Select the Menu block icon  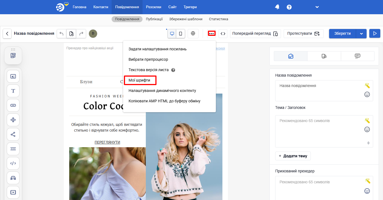pyautogui.click(x=13, y=149)
